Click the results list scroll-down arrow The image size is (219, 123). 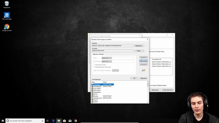pyautogui.click(x=148, y=102)
